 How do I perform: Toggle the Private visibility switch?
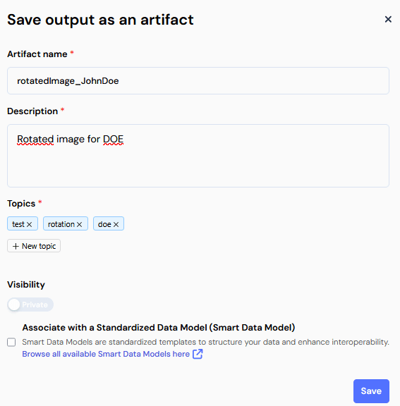coord(30,304)
